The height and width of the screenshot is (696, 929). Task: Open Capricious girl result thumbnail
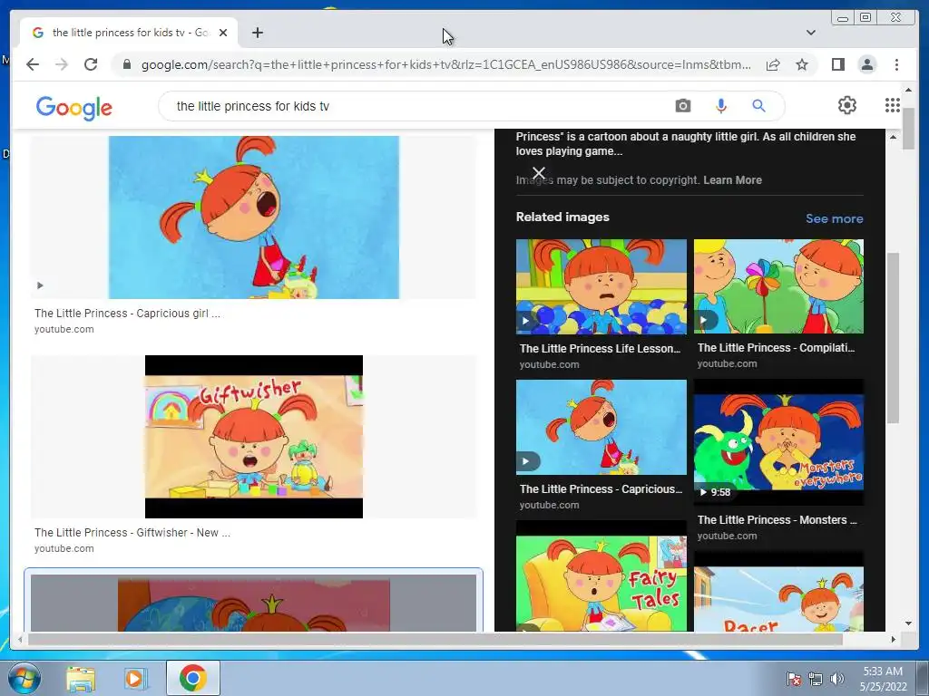click(x=254, y=217)
